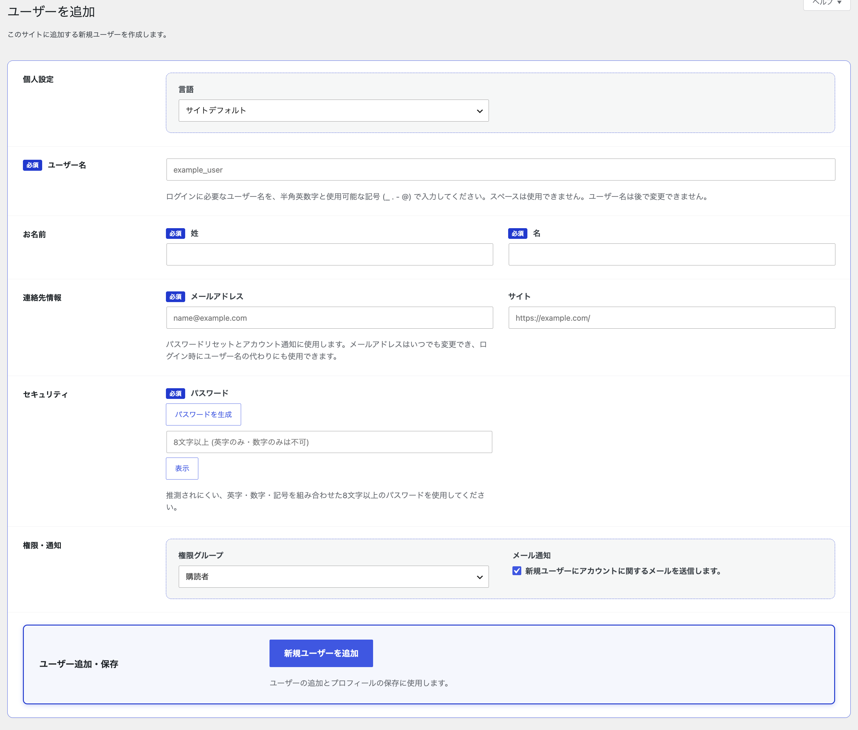The image size is (858, 730).
Task: Click the ユーザー追加・保存 label
Action: pyautogui.click(x=79, y=664)
